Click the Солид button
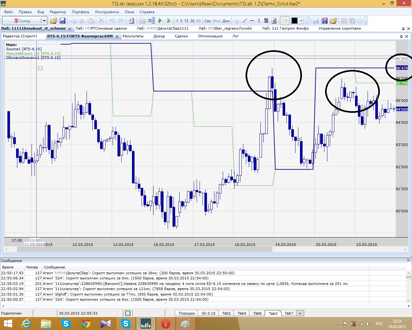This screenshot has height=330, width=412. (x=22, y=21)
